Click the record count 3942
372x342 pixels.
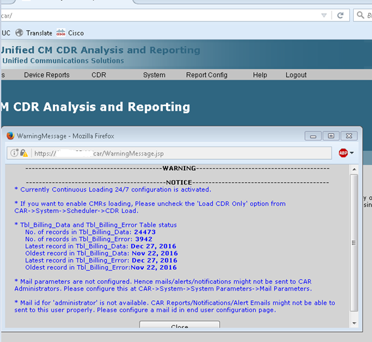pyautogui.click(x=144, y=239)
